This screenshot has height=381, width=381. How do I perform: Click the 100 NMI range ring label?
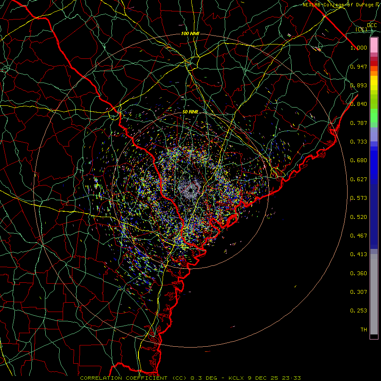tap(190, 33)
